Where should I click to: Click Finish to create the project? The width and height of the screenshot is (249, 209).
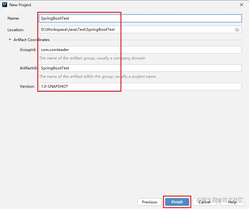pyautogui.click(x=177, y=202)
